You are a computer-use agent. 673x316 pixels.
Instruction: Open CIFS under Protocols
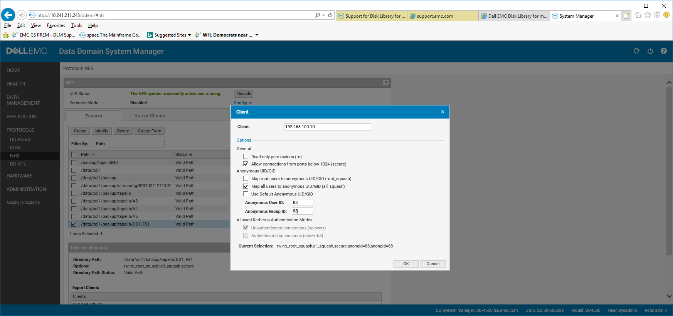click(15, 148)
